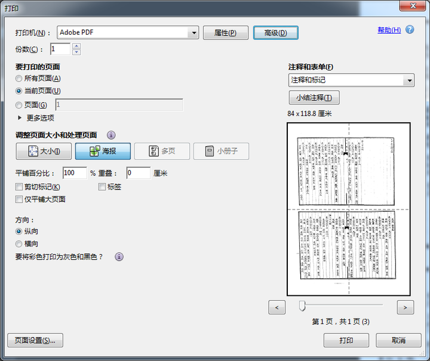
Task: Click the 取消 cancel button
Action: tap(398, 340)
